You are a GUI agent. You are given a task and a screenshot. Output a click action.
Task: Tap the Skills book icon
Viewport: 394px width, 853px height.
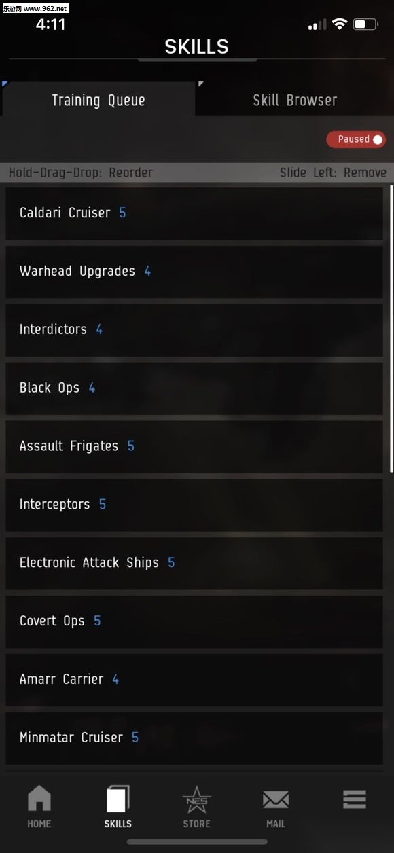click(x=118, y=799)
